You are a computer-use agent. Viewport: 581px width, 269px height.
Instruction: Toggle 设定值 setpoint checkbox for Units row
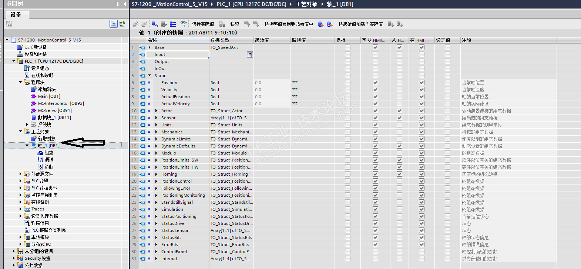447,125
